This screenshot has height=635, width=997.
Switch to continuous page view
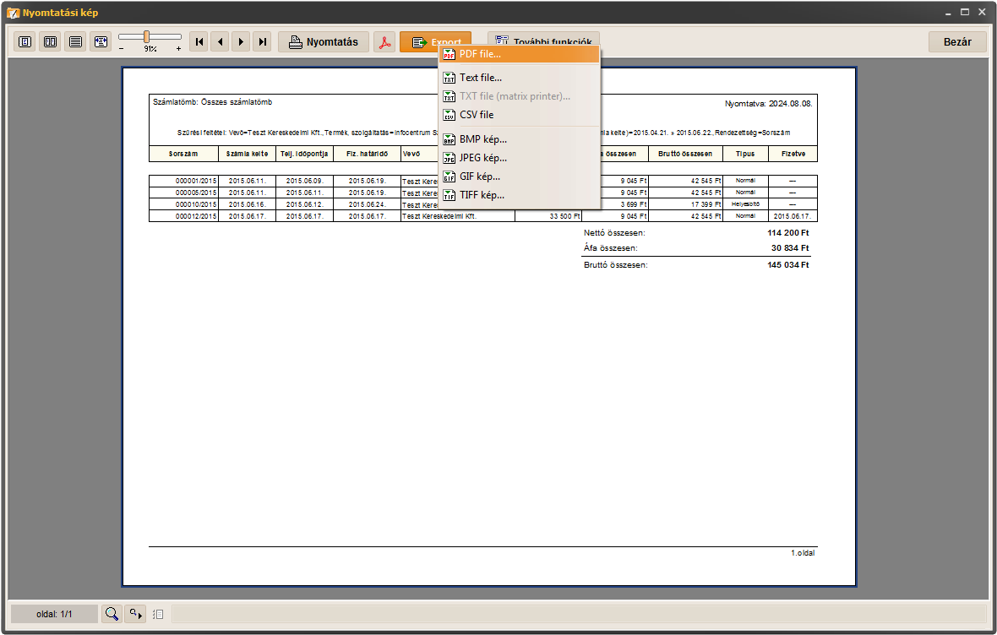pos(76,42)
